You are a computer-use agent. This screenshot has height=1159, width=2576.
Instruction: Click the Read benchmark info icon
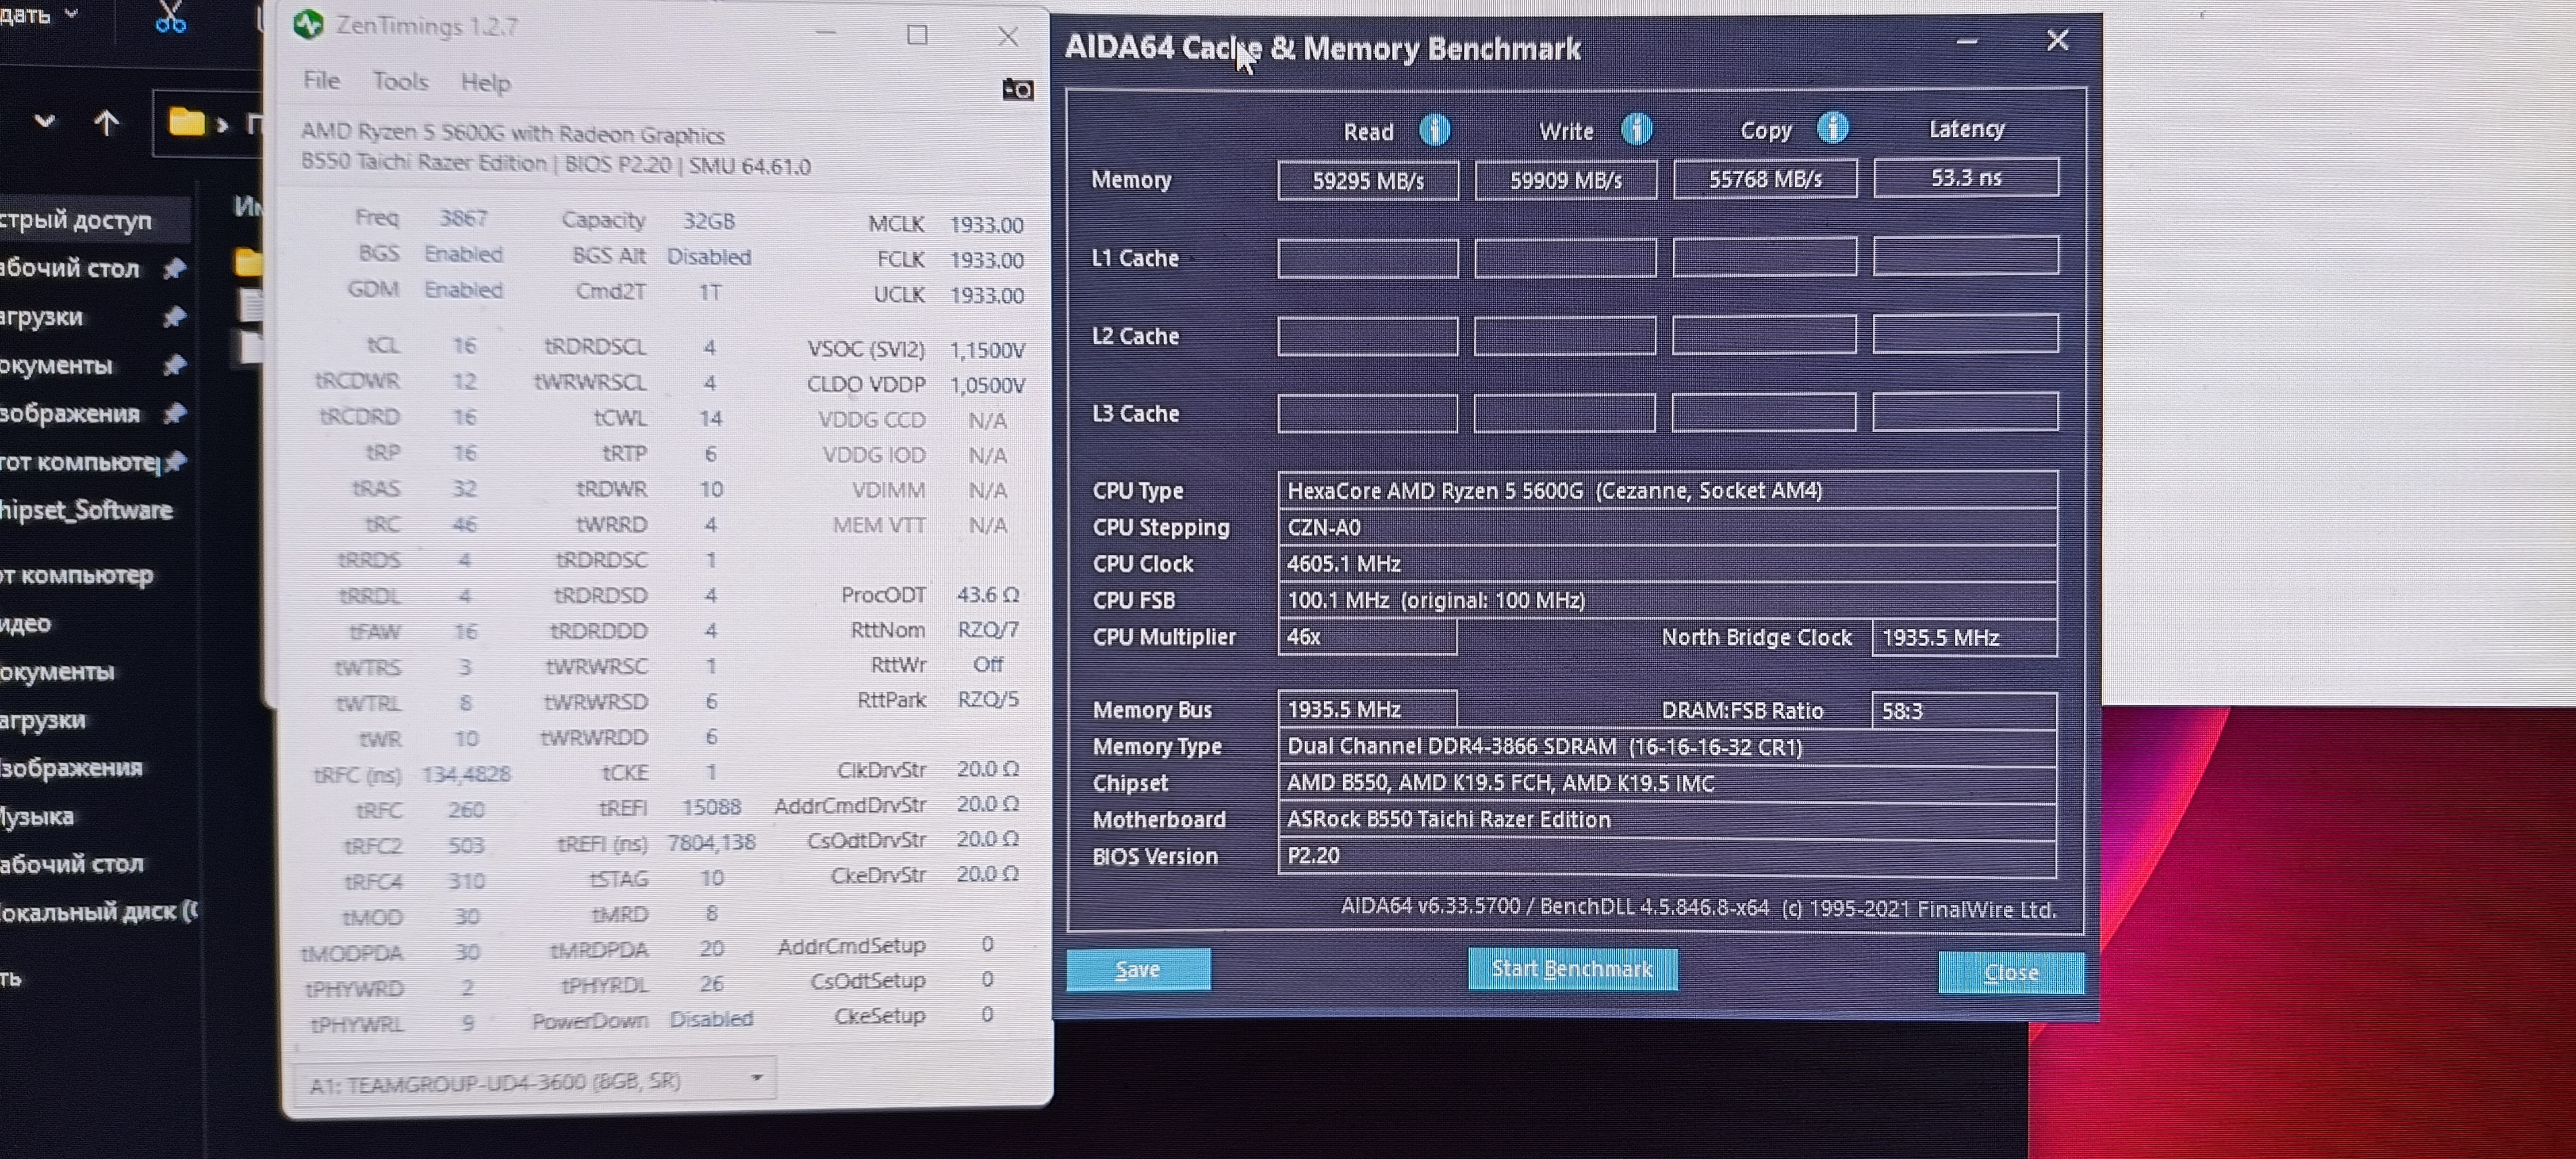coord(1434,130)
